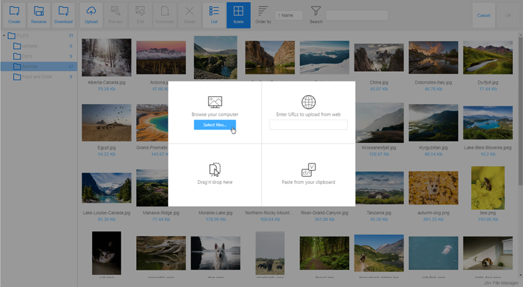Select the dark cat photo thumbnail
Screen dimensions: 523x287
[106, 253]
